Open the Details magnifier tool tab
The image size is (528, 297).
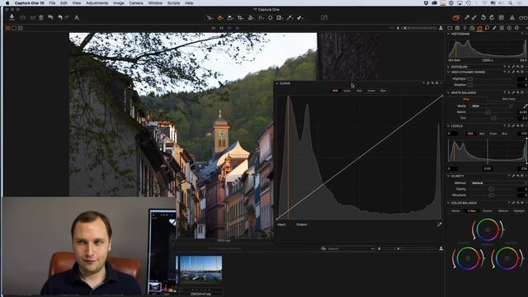tap(487, 28)
